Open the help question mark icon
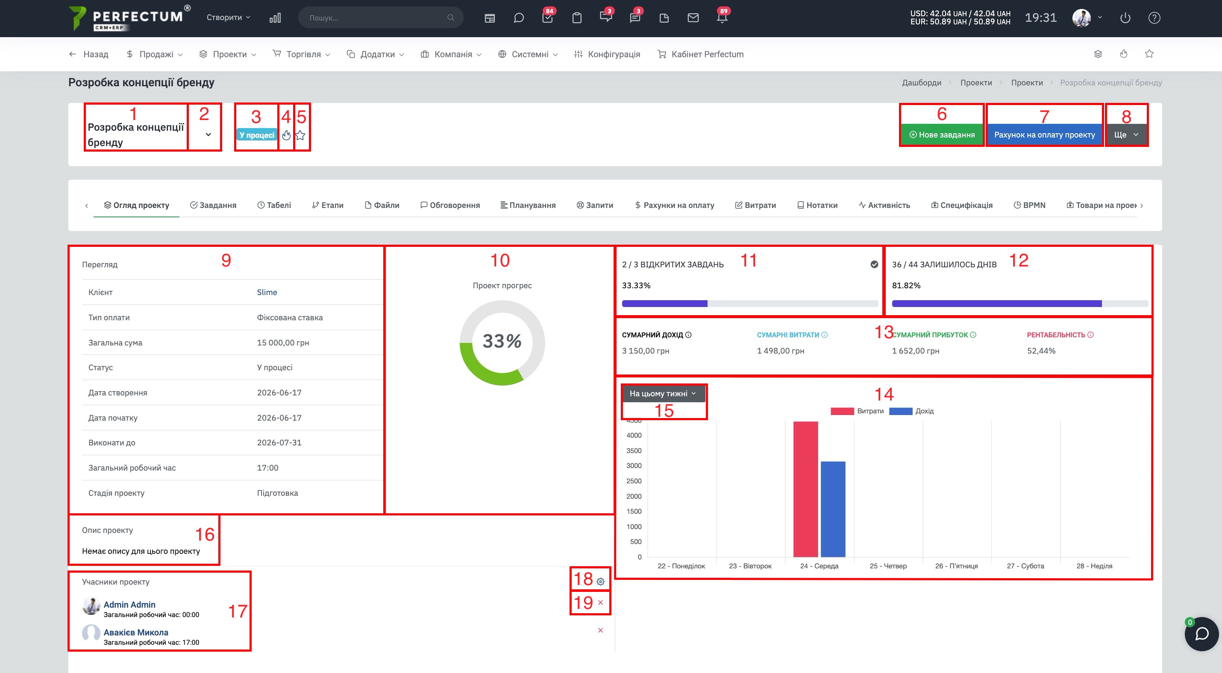The height and width of the screenshot is (673, 1222). (1154, 18)
